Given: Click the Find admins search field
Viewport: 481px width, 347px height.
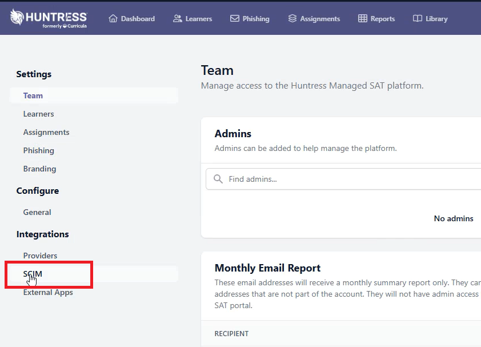Looking at the screenshot, I should point(343,179).
